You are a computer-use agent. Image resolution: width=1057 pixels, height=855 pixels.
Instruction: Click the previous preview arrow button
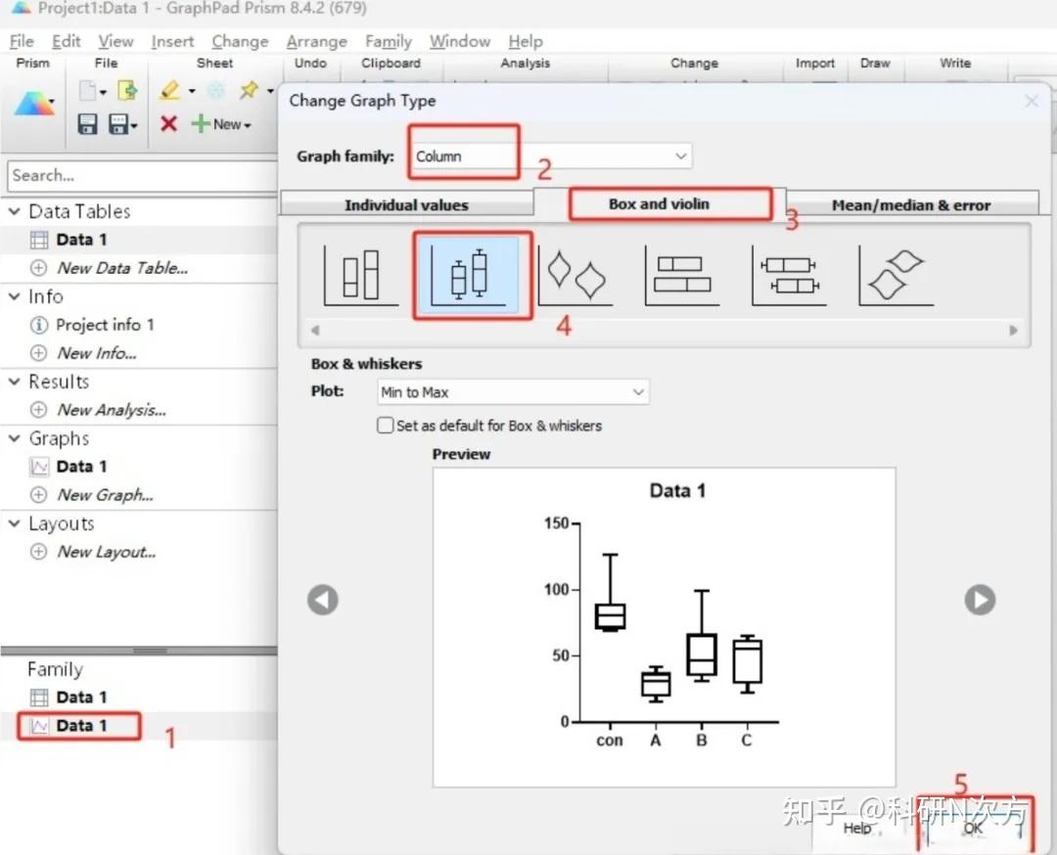click(x=323, y=600)
